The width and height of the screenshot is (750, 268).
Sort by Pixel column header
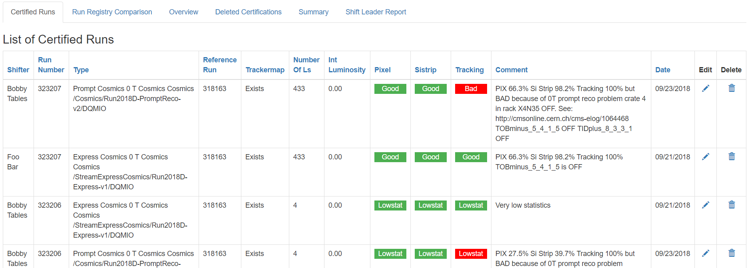(382, 70)
